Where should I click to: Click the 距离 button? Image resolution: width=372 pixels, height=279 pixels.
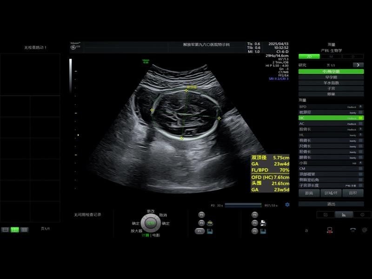click(309, 193)
